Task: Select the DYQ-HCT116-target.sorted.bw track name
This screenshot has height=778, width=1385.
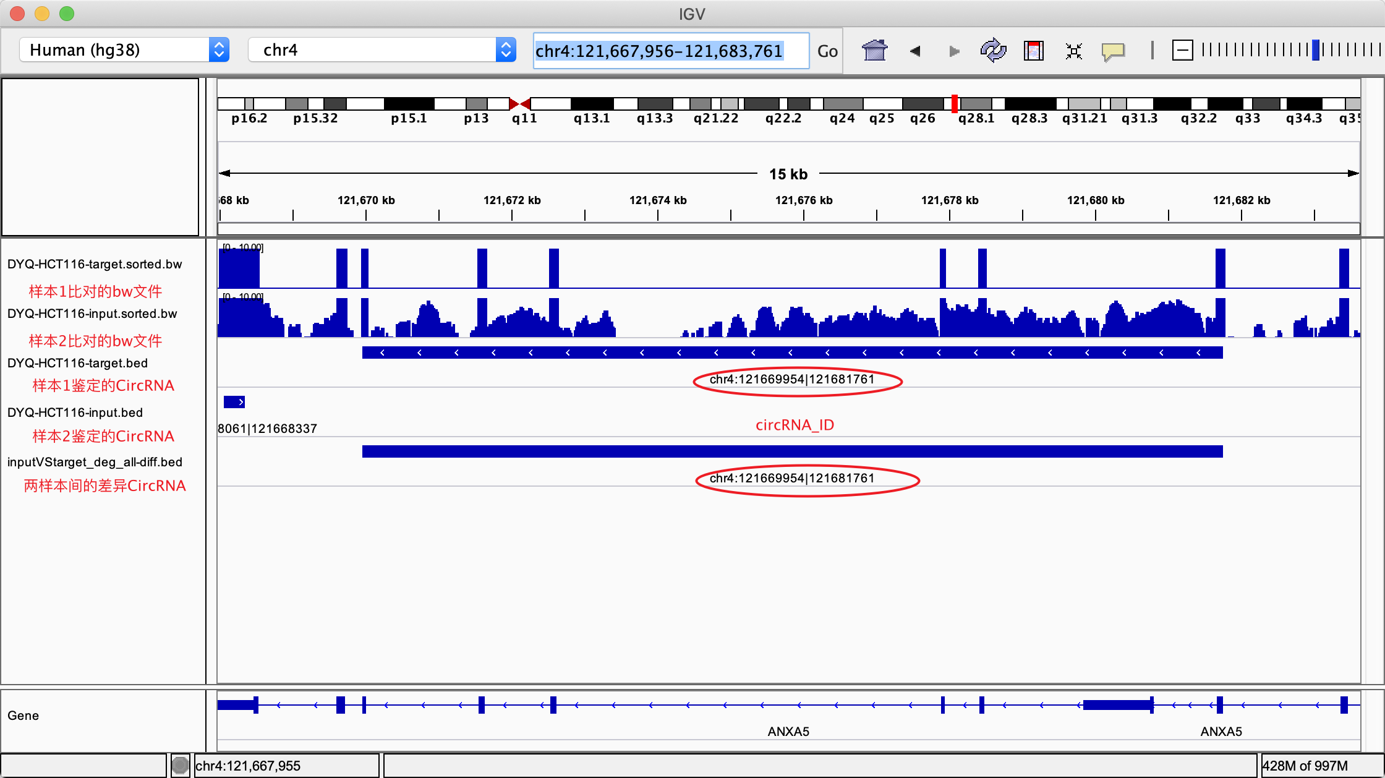Action: tap(95, 264)
